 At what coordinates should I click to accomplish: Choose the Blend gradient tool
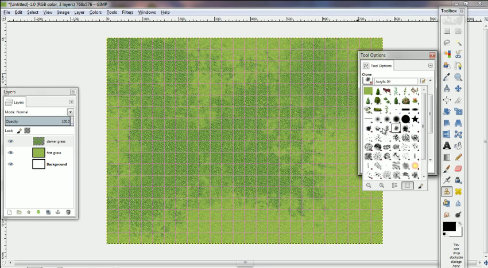point(447,157)
